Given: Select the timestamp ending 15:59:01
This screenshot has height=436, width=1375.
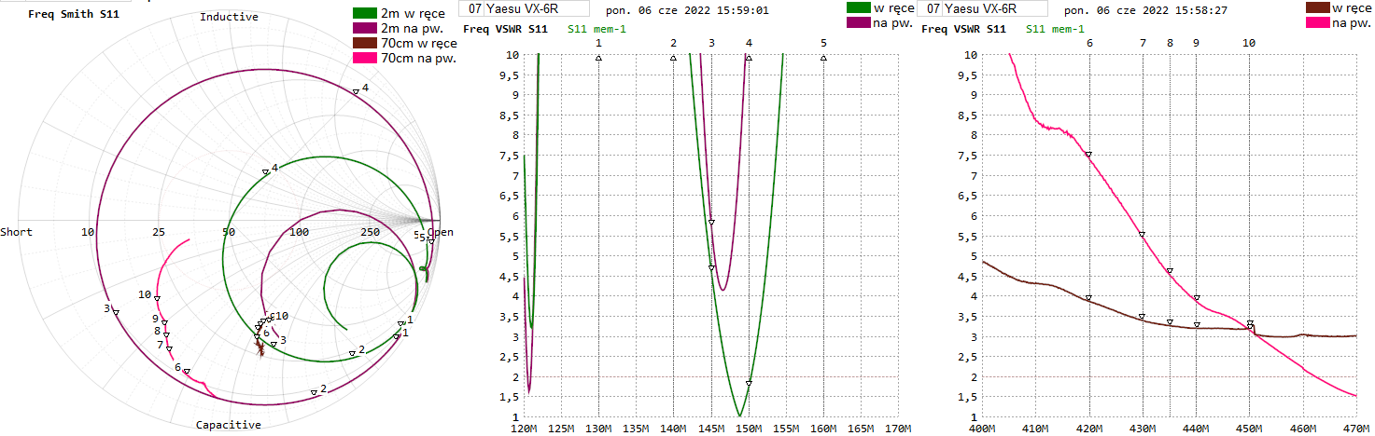Looking at the screenshot, I should click(x=687, y=10).
